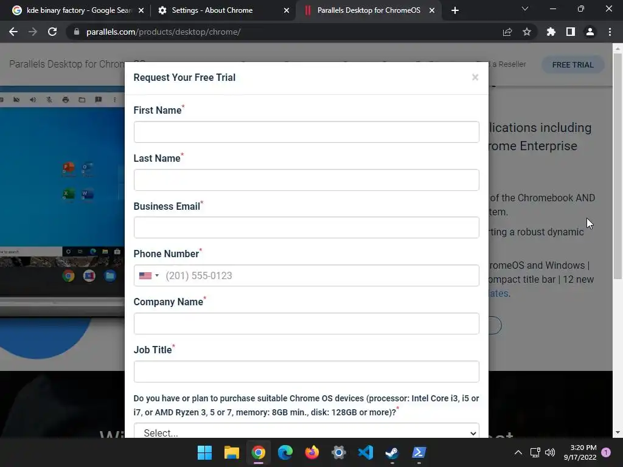Share this page icon in address bar

pyautogui.click(x=507, y=32)
